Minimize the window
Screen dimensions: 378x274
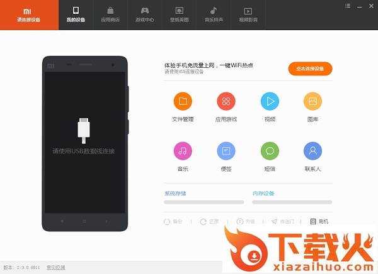[x=360, y=6]
